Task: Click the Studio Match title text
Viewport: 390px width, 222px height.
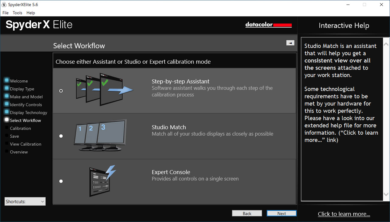Action: [169, 127]
